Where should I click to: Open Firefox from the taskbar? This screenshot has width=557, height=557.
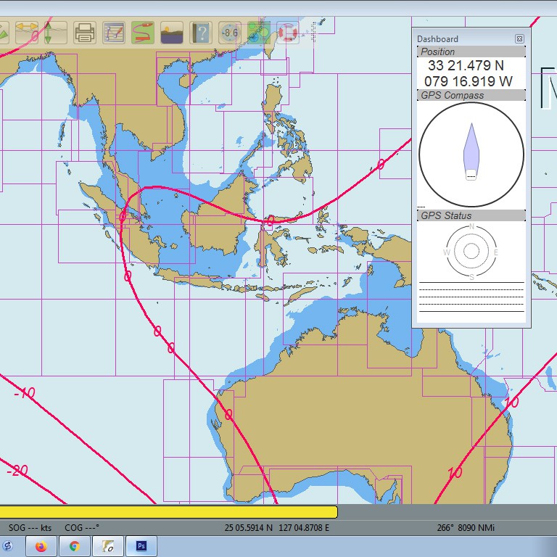[x=41, y=546]
